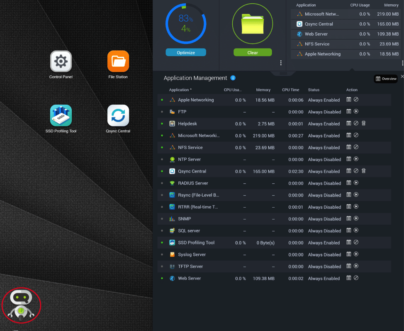404x331 pixels.
Task: Click the Optimize button
Action: [186, 53]
